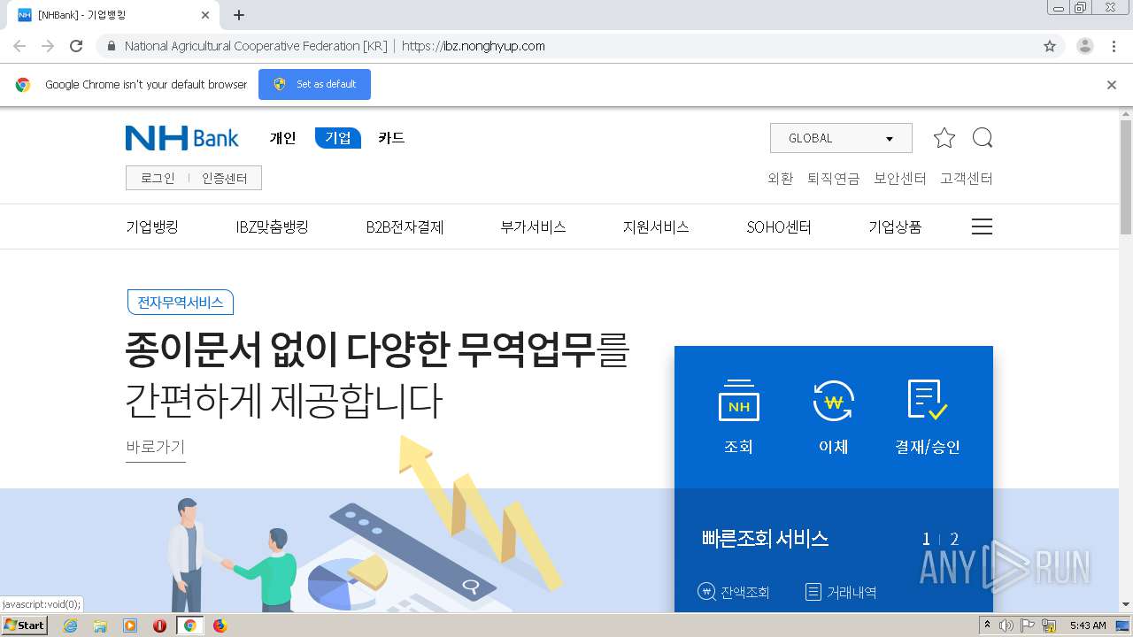Open the Windows Start menu

click(24, 625)
